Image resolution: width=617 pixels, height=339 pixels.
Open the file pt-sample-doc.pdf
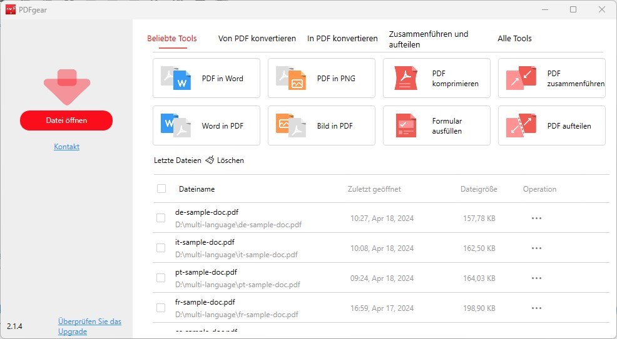pyautogui.click(x=207, y=272)
